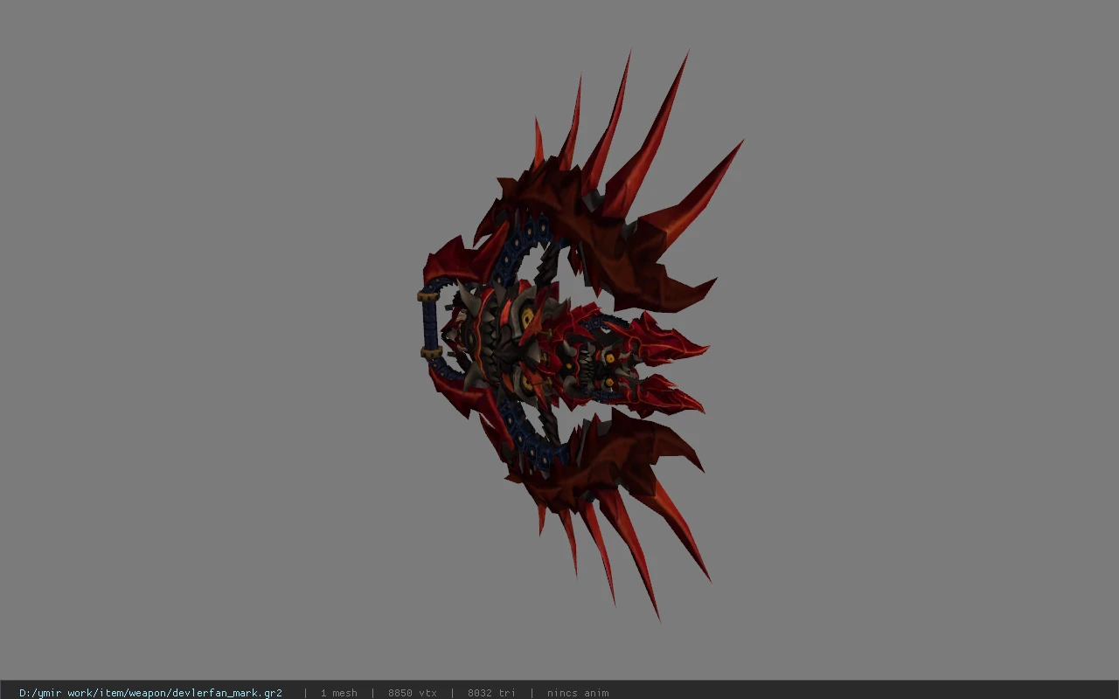1119x699 pixels.
Task: Click the '1 mesh' status entry
Action: 338,693
